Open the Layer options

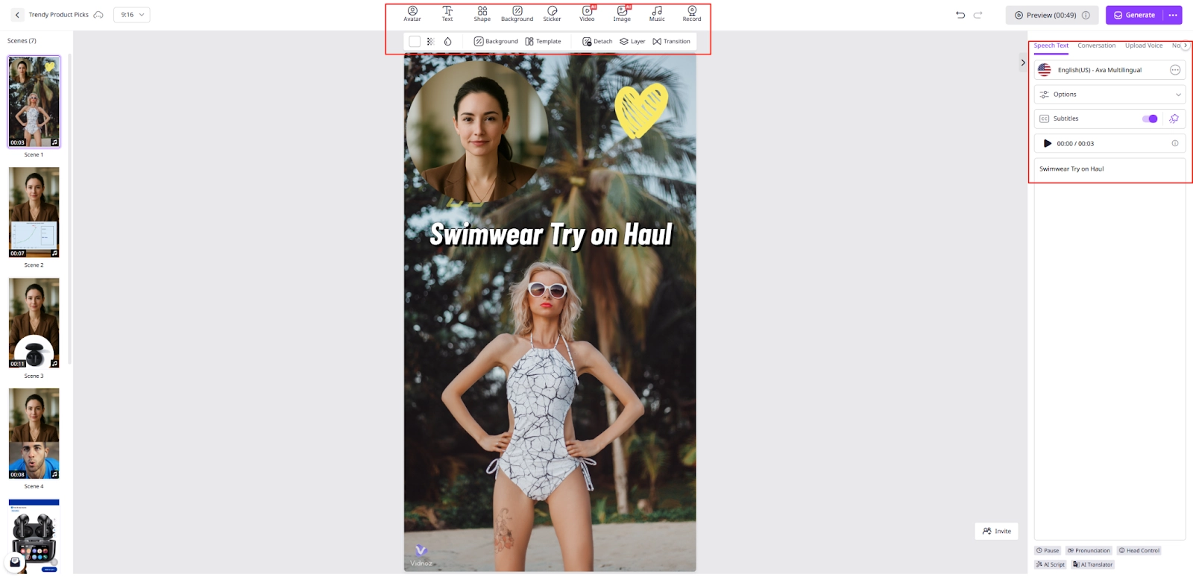pyautogui.click(x=632, y=42)
